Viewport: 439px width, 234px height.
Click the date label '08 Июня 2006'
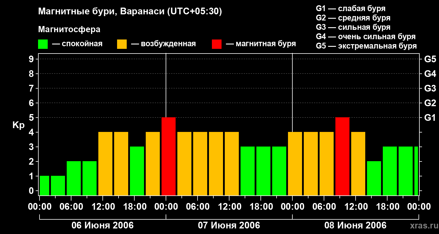pos(356,226)
